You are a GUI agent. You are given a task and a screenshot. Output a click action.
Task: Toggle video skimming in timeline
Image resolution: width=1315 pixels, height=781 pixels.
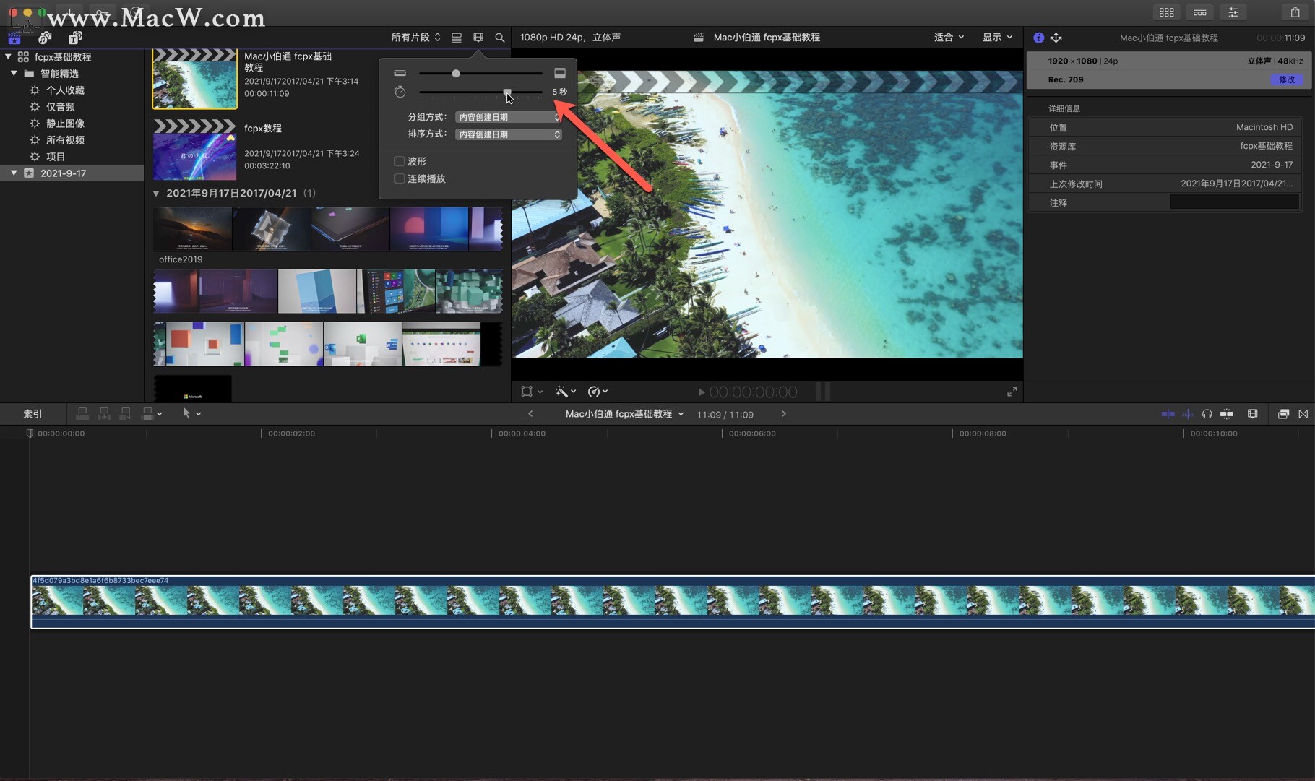[1168, 414]
